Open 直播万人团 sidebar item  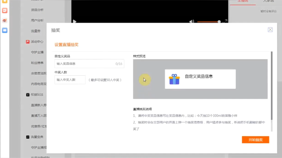(x=39, y=116)
